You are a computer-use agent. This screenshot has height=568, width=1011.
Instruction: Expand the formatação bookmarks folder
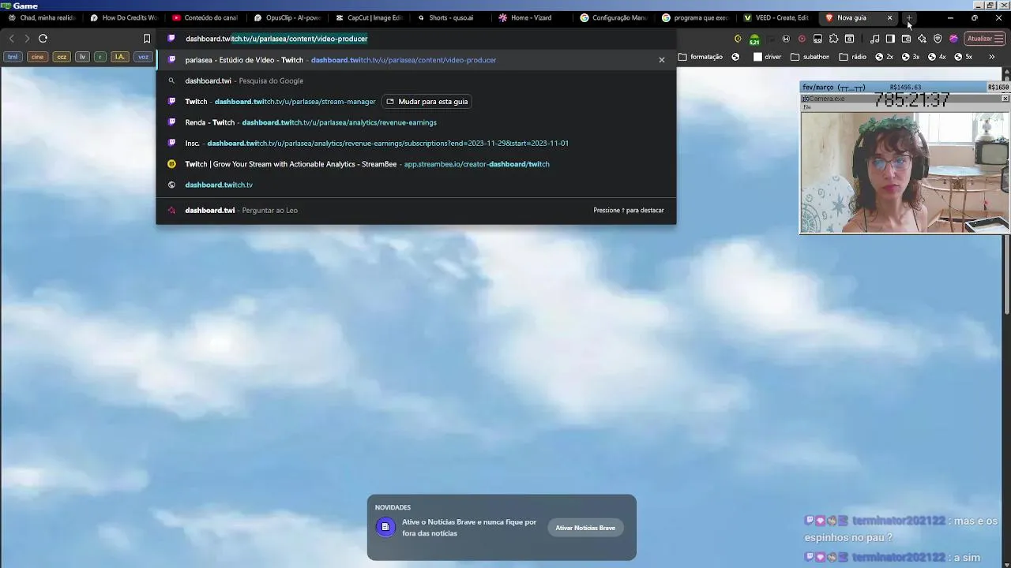[x=700, y=57]
